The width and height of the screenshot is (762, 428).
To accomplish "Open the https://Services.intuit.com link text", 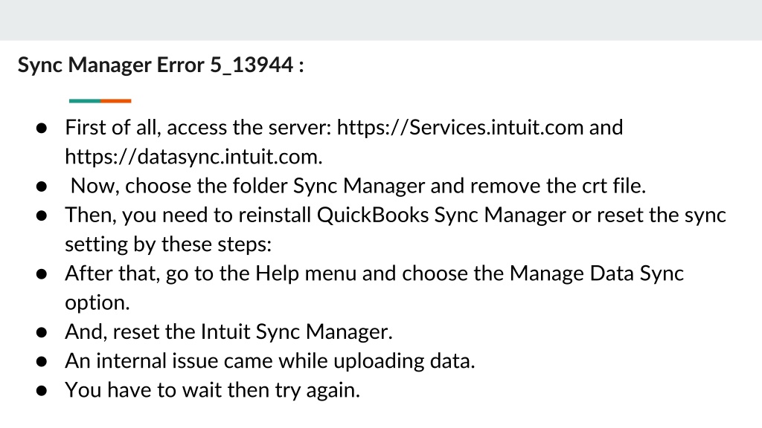I will (460, 127).
